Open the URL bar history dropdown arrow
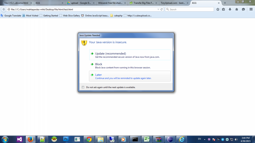255x143 pixels. pyautogui.click(x=158, y=9)
